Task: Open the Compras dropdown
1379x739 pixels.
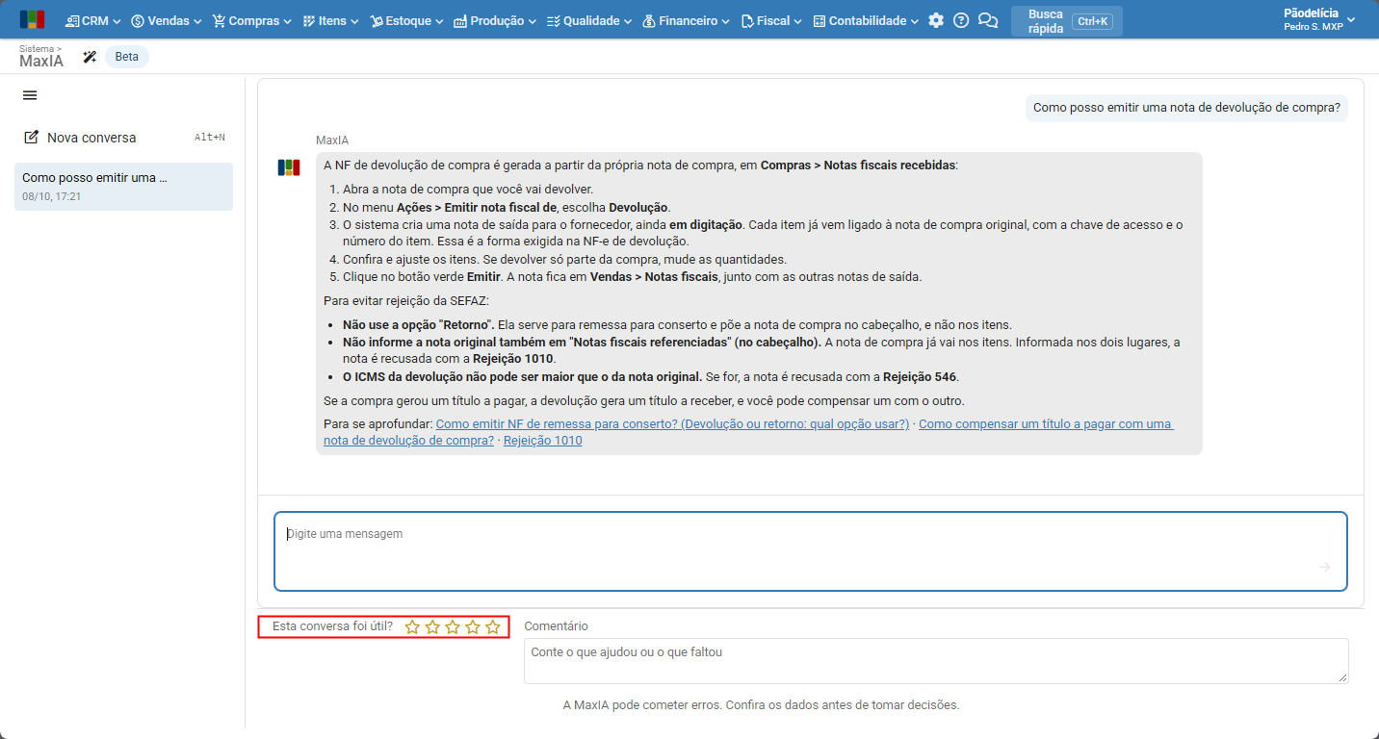Action: point(252,20)
